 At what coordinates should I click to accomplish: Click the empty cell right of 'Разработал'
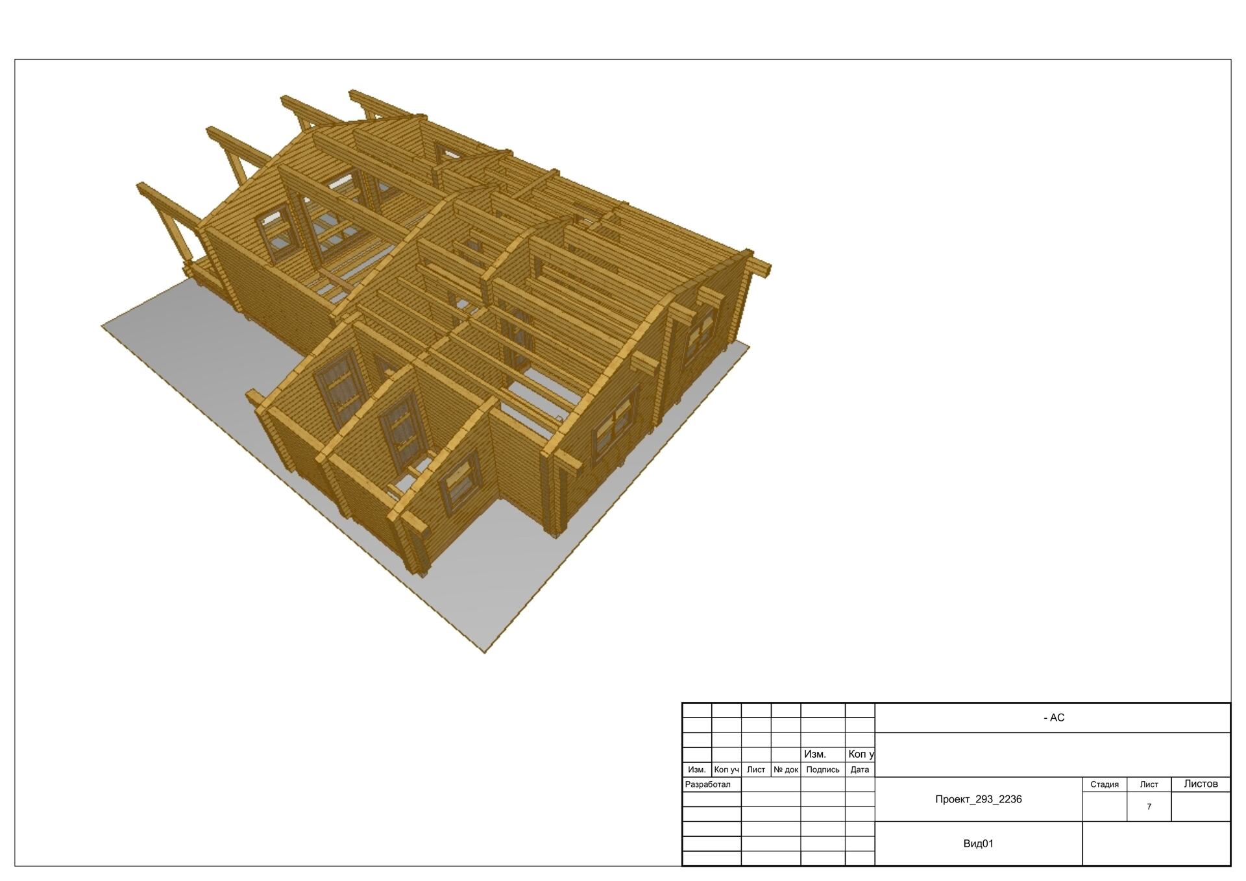(770, 784)
